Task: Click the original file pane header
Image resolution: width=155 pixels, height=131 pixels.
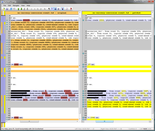Action: pyautogui.click(x=42, y=13)
